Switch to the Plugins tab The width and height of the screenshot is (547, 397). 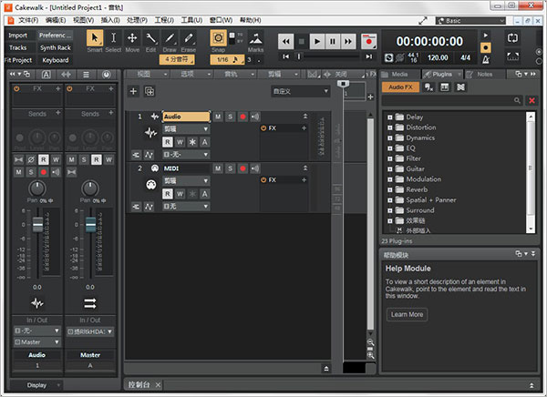click(x=442, y=75)
